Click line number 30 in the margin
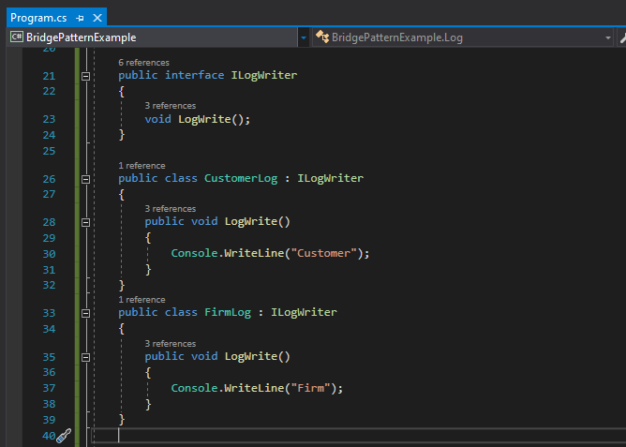 49,254
